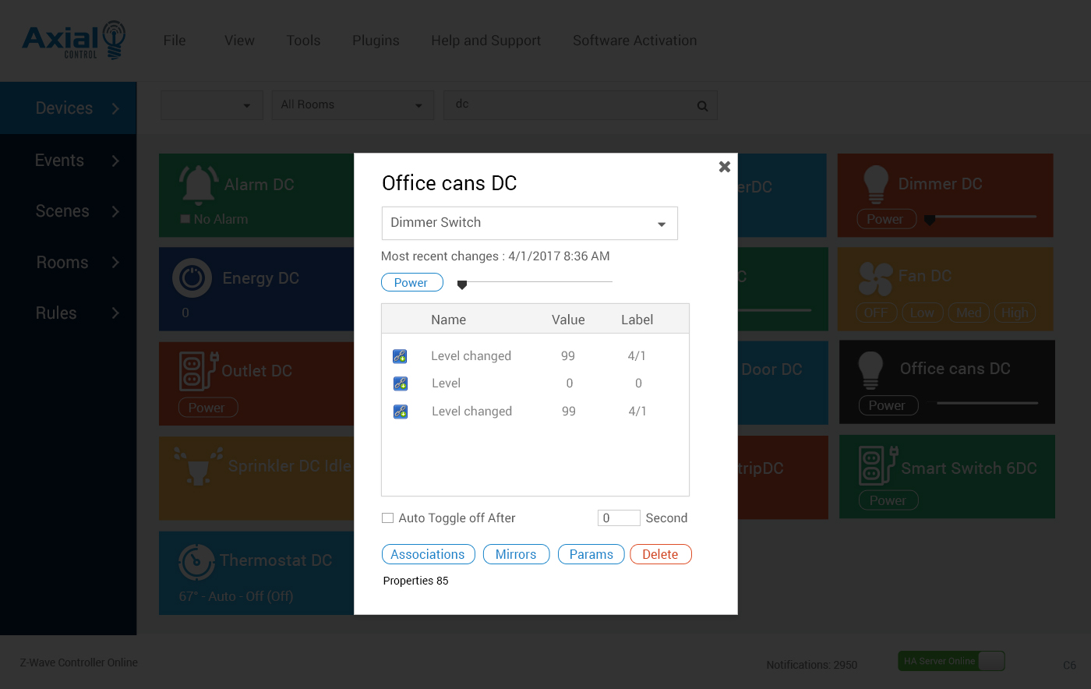Open the Software Activation menu
1091x689 pixels.
(x=635, y=41)
